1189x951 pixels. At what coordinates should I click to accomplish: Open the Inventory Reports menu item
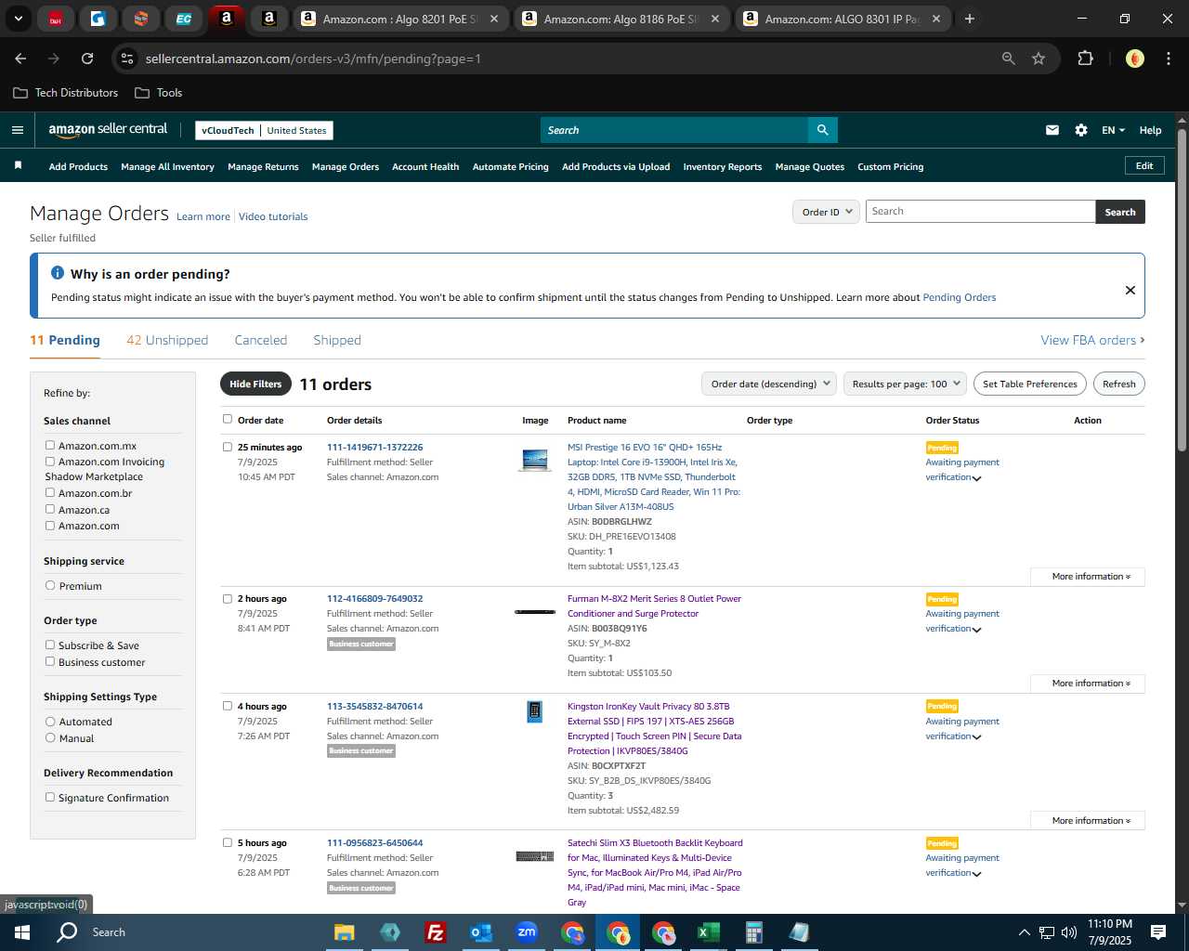(723, 167)
